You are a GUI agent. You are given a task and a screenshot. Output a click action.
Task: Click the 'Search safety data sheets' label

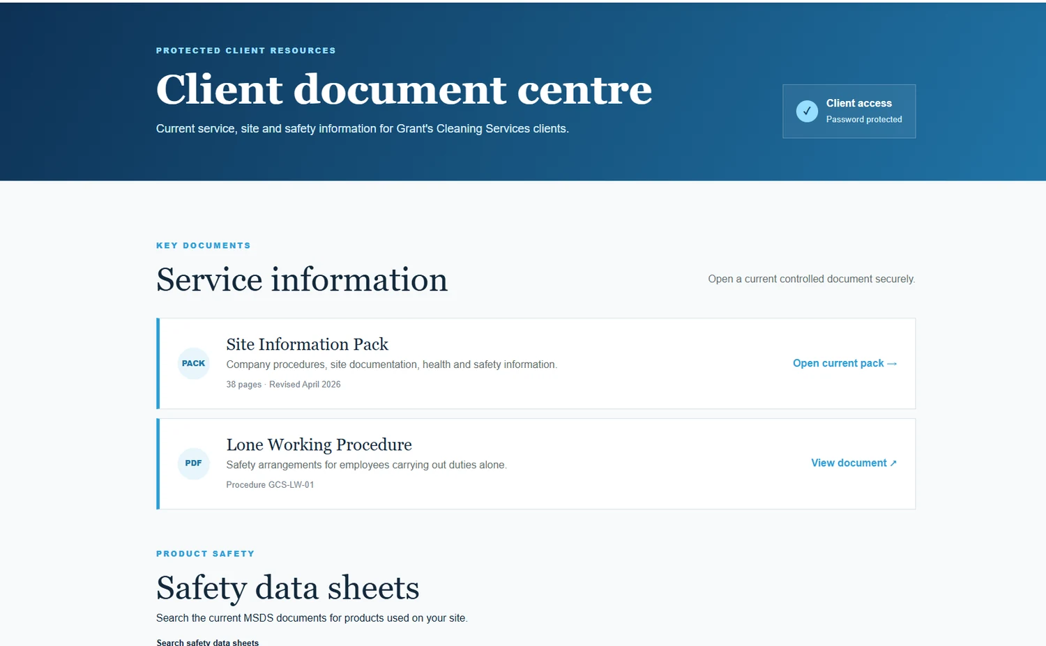208,642
